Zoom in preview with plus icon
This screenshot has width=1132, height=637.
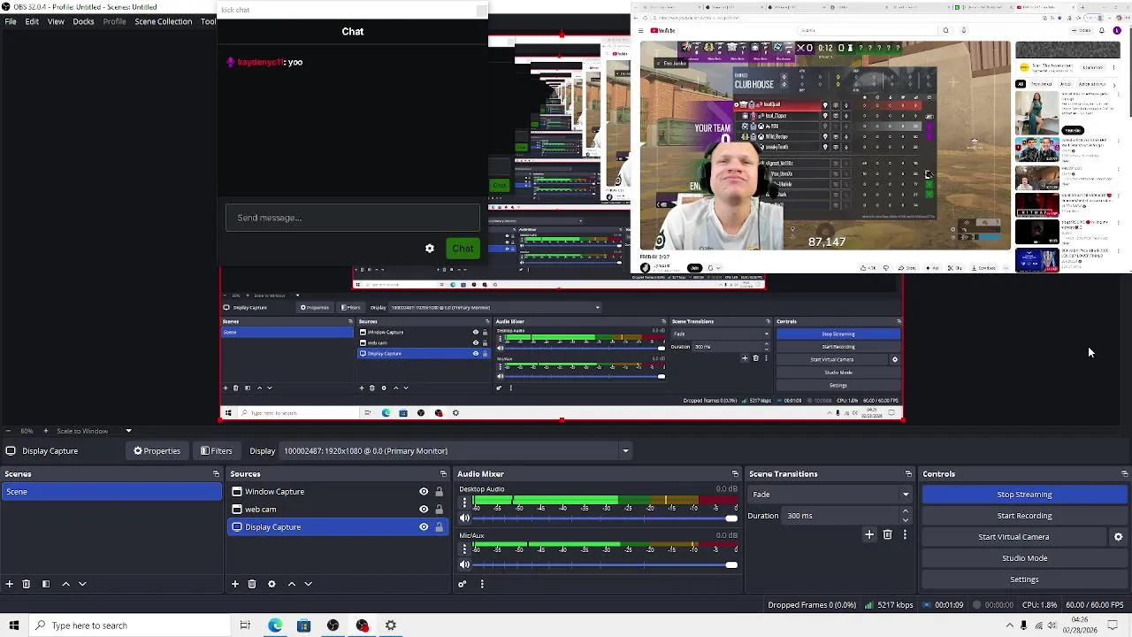tap(46, 431)
